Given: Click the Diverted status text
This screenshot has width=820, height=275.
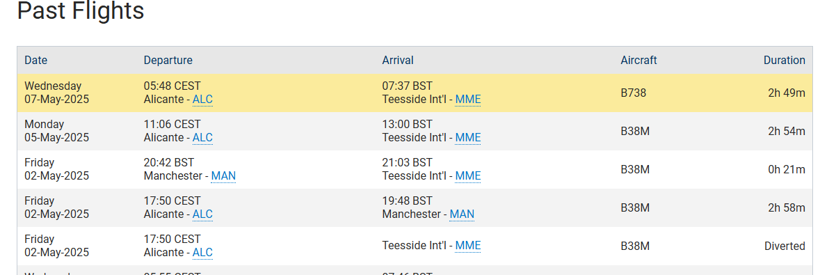Looking at the screenshot, I should (x=785, y=246).
